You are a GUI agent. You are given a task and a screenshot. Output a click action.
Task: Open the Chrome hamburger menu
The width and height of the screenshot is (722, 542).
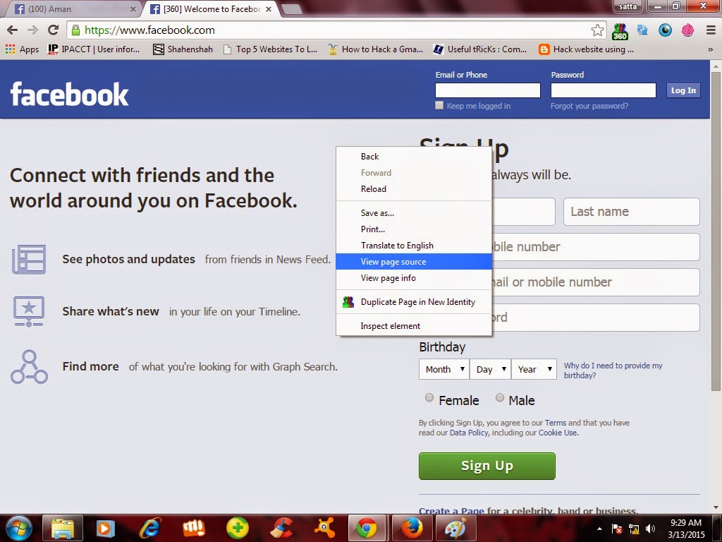coord(711,30)
